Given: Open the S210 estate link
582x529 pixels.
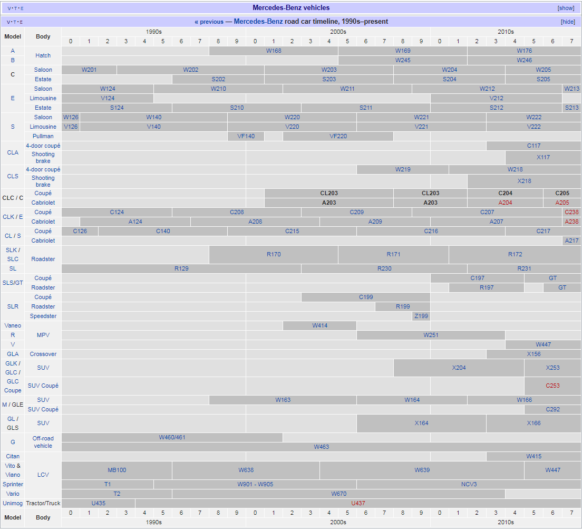Looking at the screenshot, I should coord(237,108).
